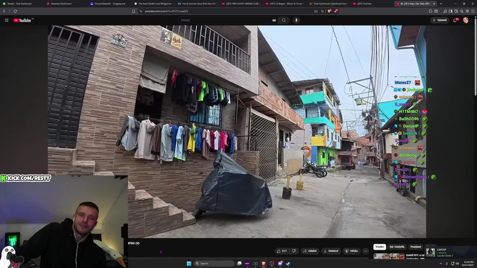The height and width of the screenshot is (268, 477).
Task: Open the media control music note icon
Action: tap(445, 11)
